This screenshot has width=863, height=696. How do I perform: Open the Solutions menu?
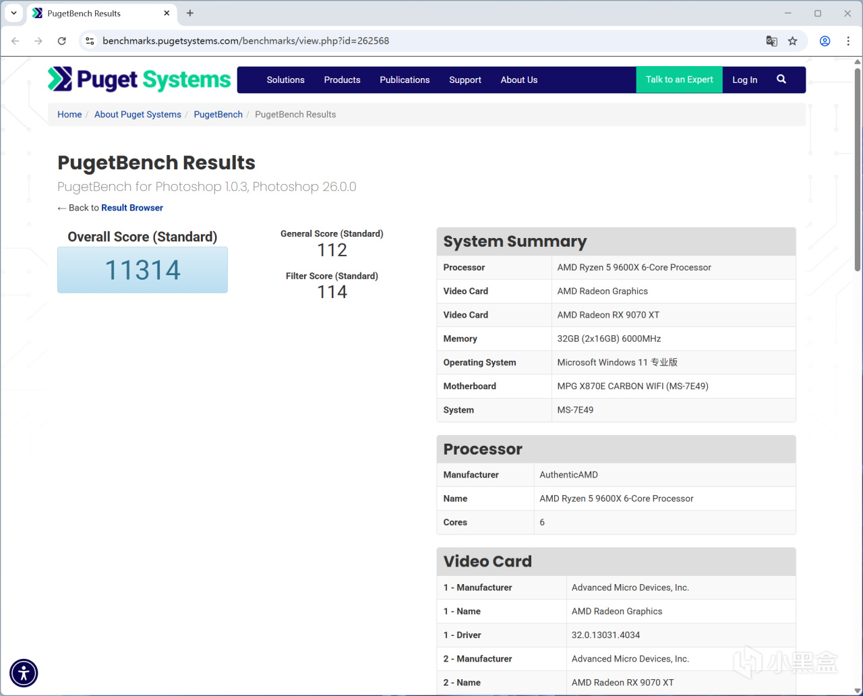click(286, 80)
